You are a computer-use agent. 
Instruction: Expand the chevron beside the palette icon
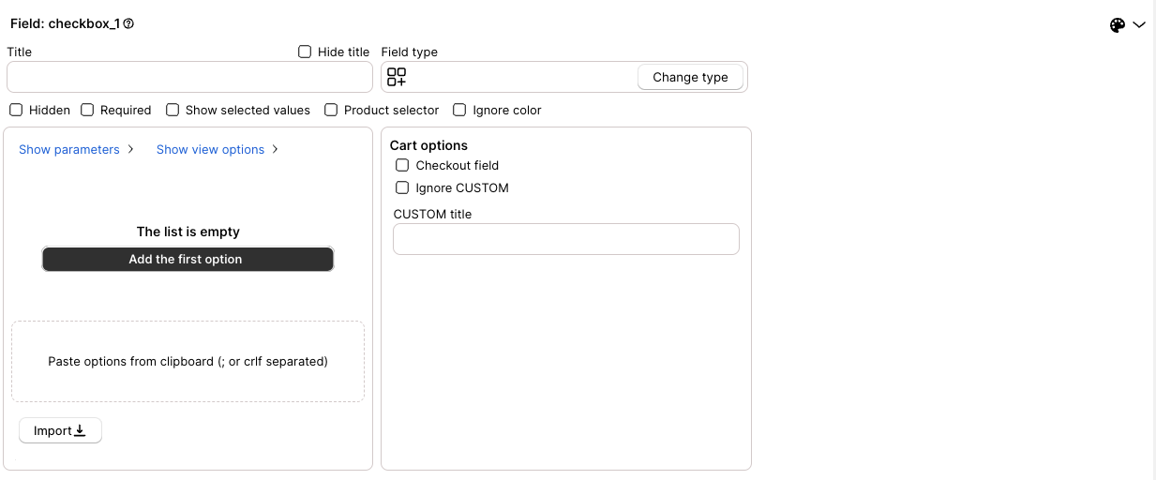click(1139, 25)
